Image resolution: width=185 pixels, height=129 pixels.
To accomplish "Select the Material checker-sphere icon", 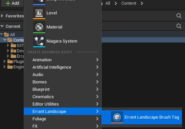I will 39,27.
